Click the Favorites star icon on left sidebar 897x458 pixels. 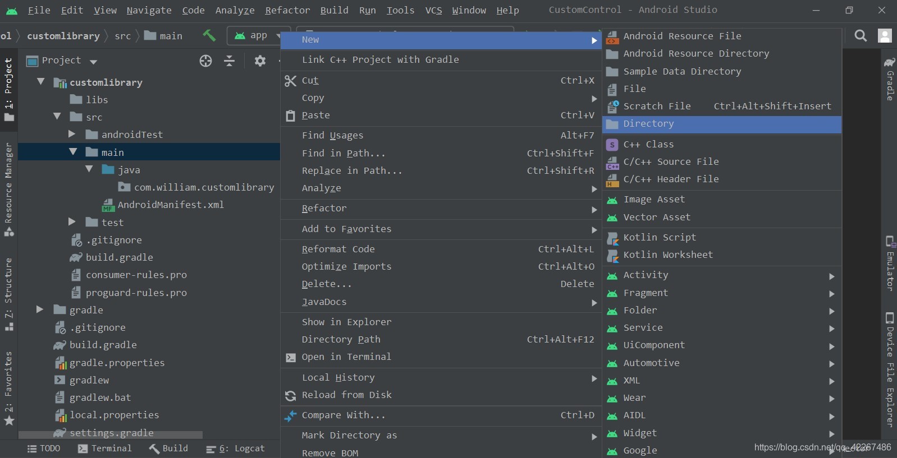(9, 421)
